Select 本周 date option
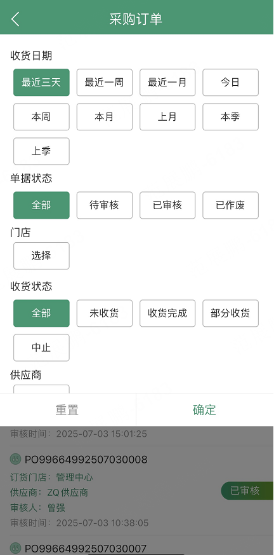 41,117
